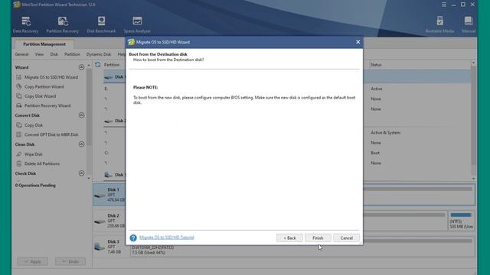Cancel the Migrate OS wizard

tap(346, 238)
